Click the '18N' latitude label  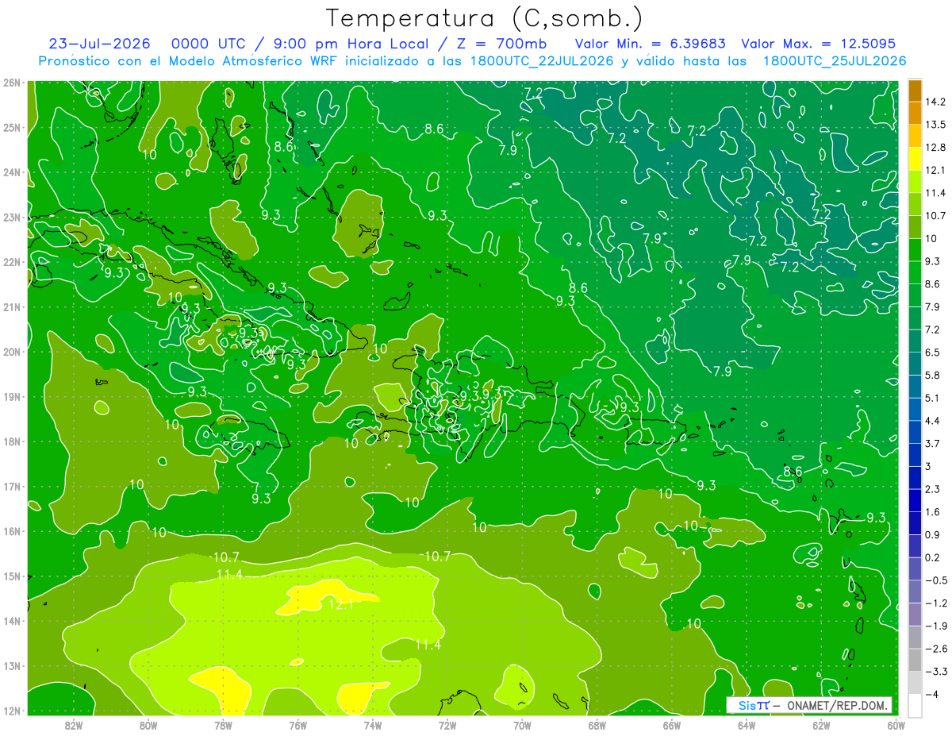click(x=11, y=441)
